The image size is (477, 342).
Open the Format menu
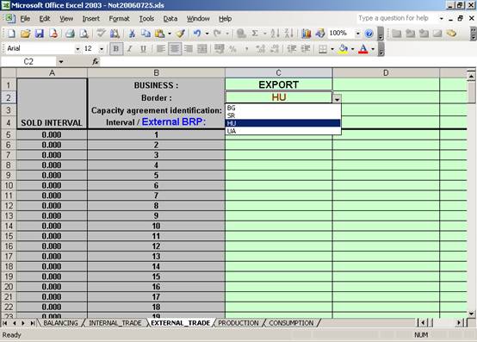119,19
